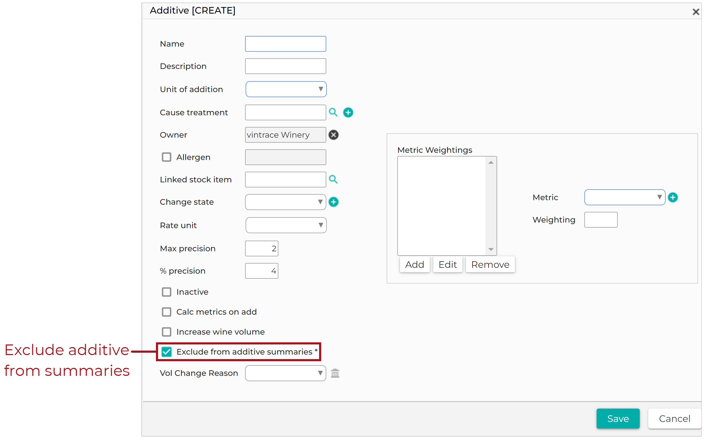Click the % precision field
Image resolution: width=706 pixels, height=440 pixels.
click(262, 271)
